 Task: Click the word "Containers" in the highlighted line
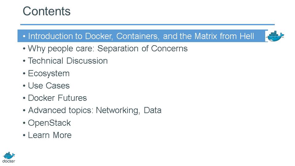point(138,36)
